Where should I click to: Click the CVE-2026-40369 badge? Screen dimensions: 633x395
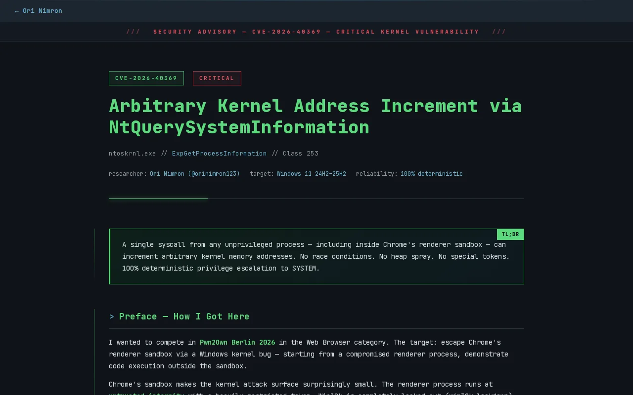(146, 78)
